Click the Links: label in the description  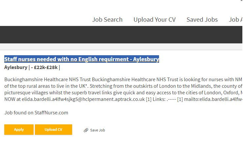click(159, 99)
